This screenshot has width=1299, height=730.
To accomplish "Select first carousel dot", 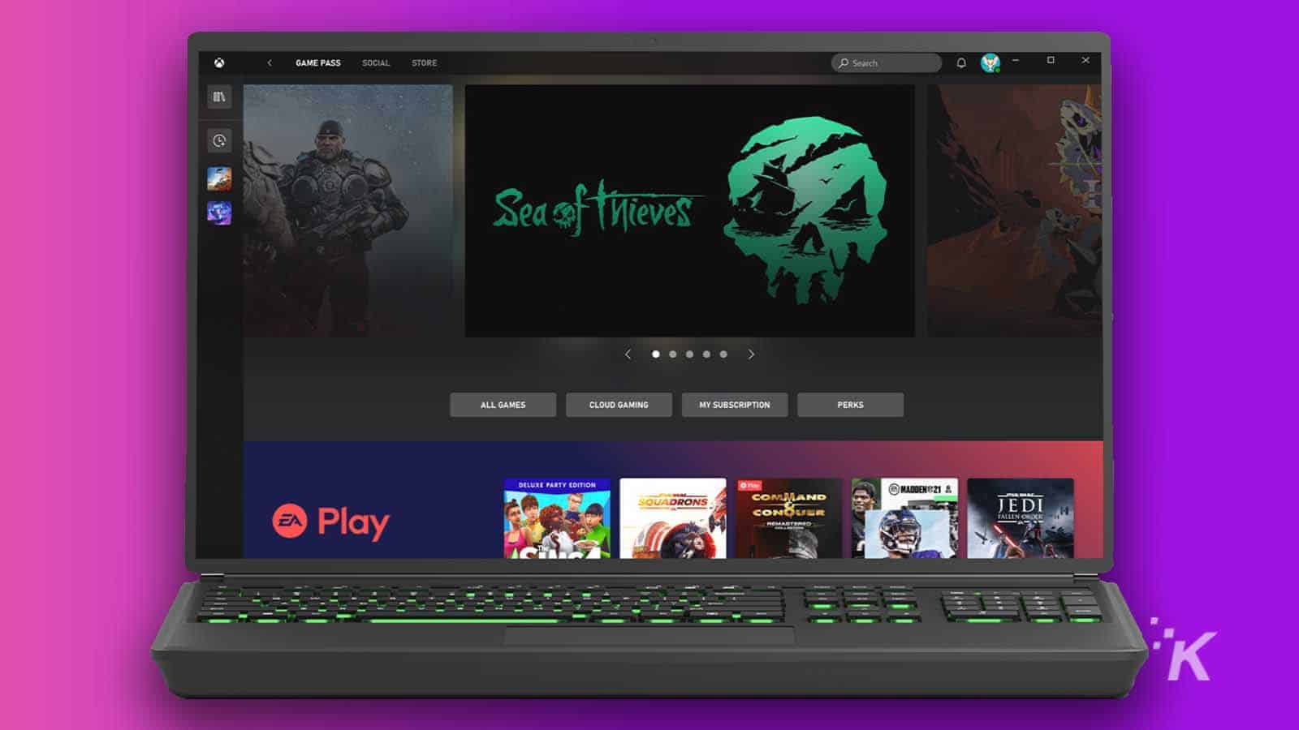I will (x=656, y=354).
